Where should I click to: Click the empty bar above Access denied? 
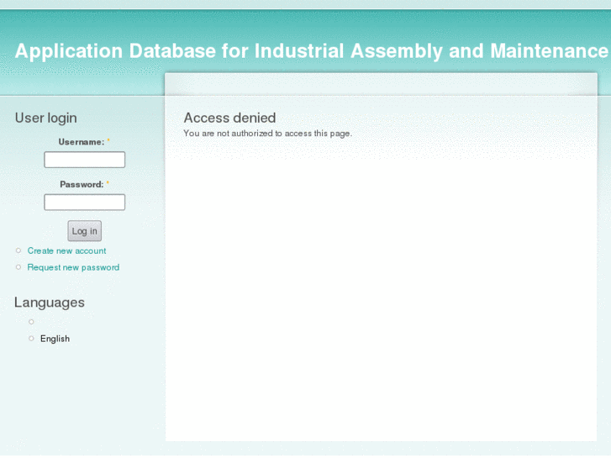381,84
